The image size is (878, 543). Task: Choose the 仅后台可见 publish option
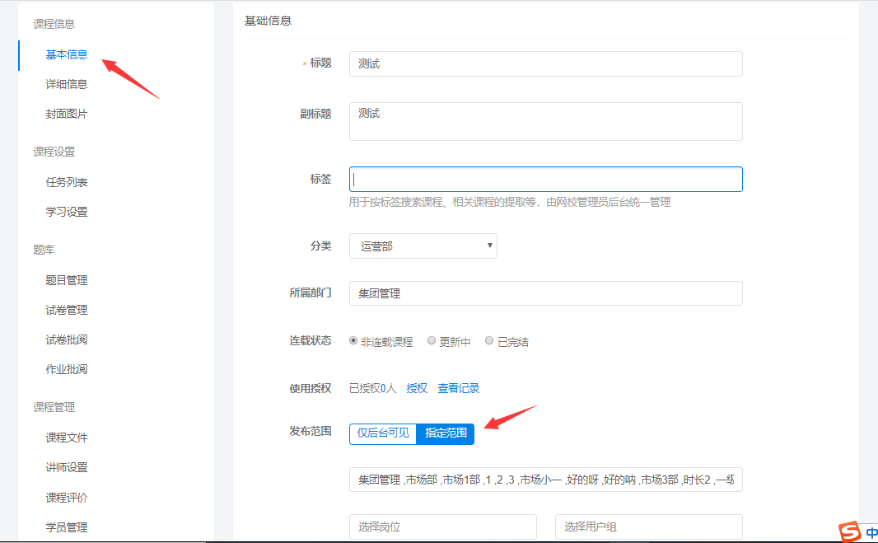tap(383, 433)
